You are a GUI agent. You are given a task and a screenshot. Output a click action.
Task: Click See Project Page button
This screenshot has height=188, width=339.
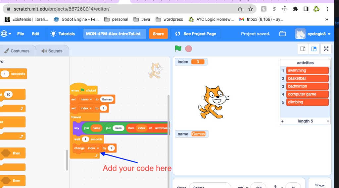coord(195,34)
